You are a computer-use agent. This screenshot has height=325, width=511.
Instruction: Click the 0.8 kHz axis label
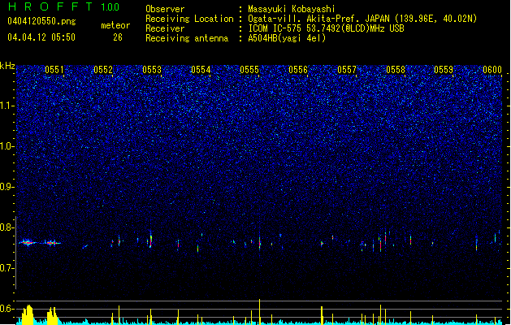pos(6,227)
